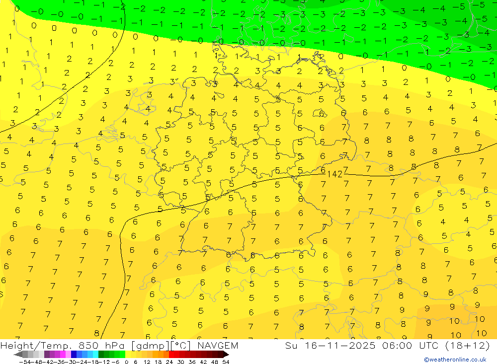Click the legend's right dark maroon arrow end

coord(226,355)
